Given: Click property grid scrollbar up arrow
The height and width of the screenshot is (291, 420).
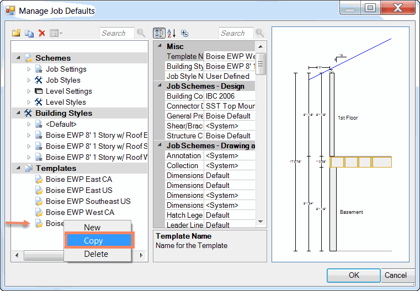Looking at the screenshot, I should [260, 46].
